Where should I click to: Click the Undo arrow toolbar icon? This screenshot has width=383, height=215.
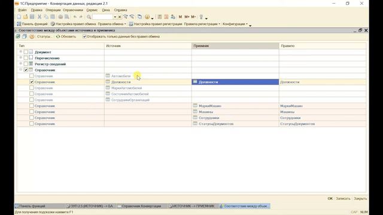(75, 17)
